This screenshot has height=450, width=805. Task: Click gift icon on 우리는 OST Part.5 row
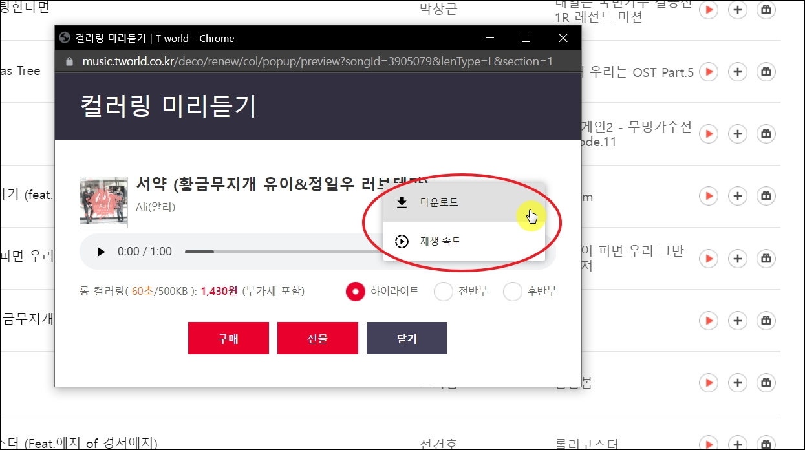tap(766, 72)
